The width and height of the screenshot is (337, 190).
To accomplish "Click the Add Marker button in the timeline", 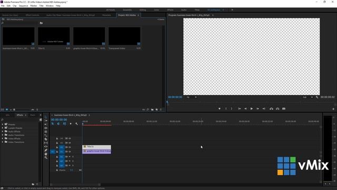I will 71,124.
